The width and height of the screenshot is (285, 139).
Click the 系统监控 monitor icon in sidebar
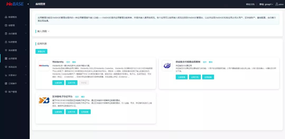6,67
